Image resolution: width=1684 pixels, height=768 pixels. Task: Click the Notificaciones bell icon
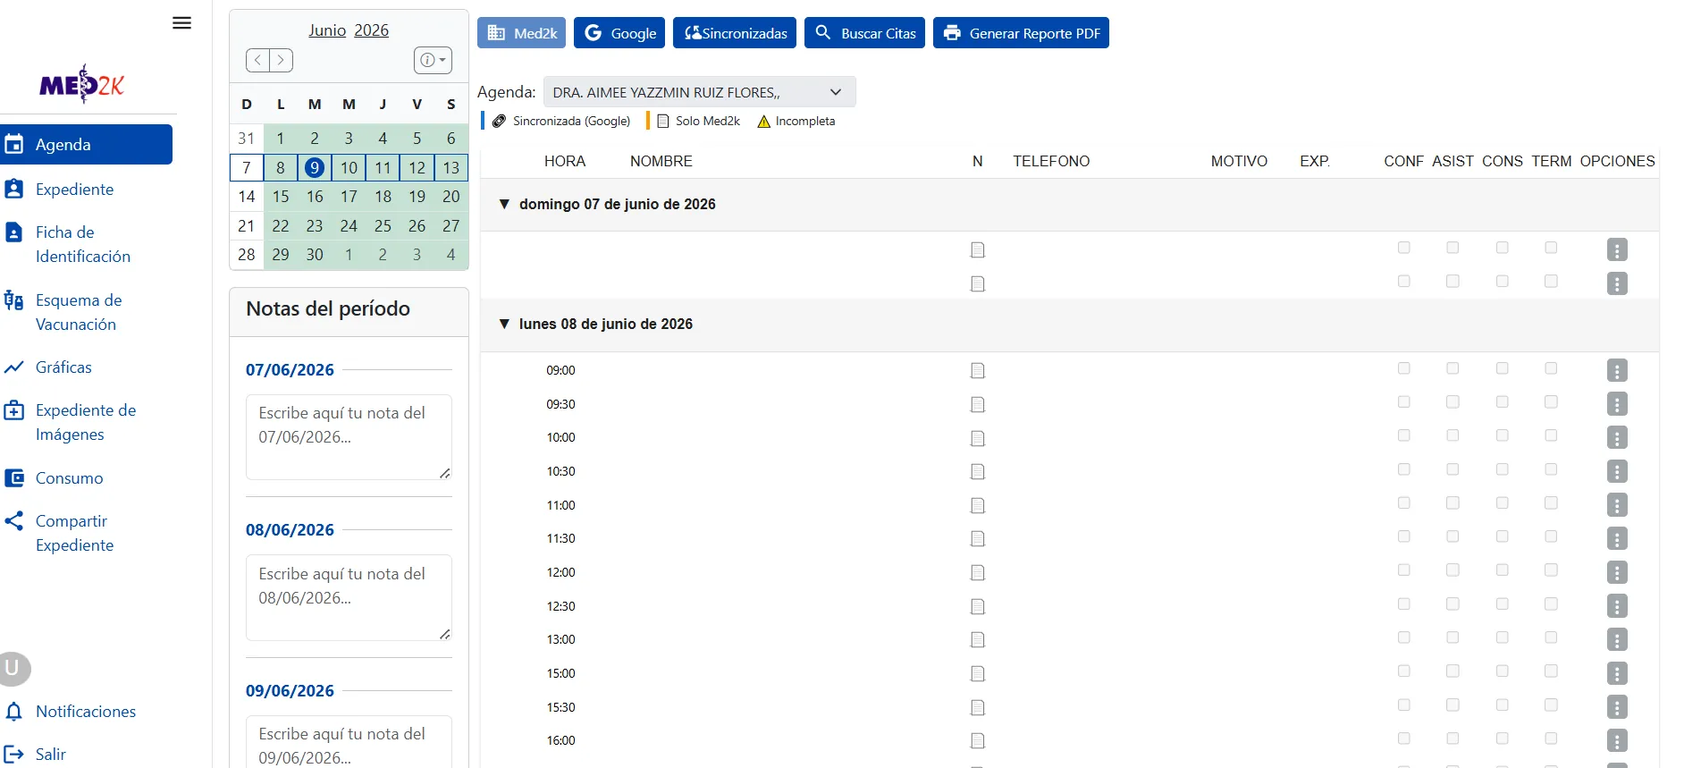[14, 712]
